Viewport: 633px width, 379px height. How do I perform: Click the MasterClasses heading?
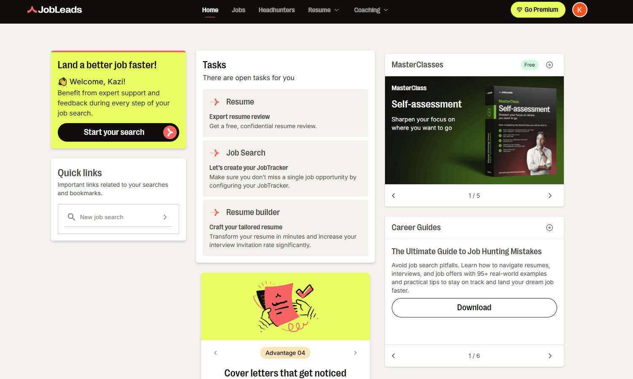(x=417, y=65)
